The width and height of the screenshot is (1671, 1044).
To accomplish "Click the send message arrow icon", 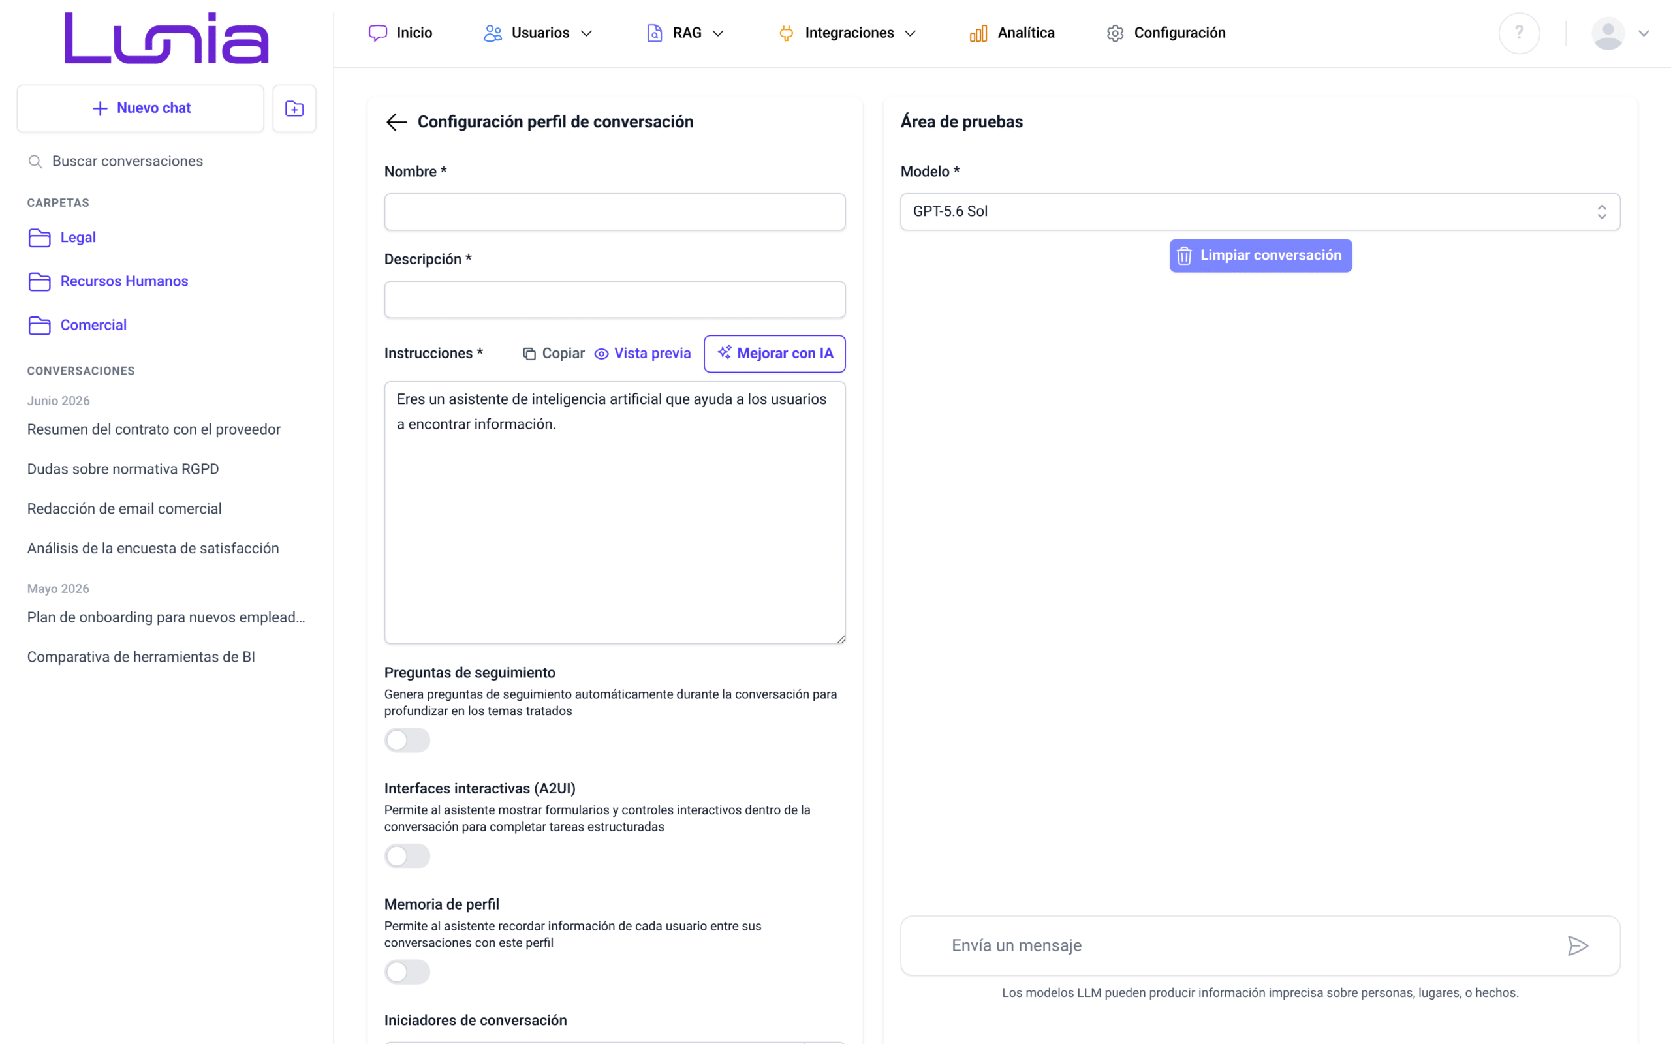I will pos(1578,945).
